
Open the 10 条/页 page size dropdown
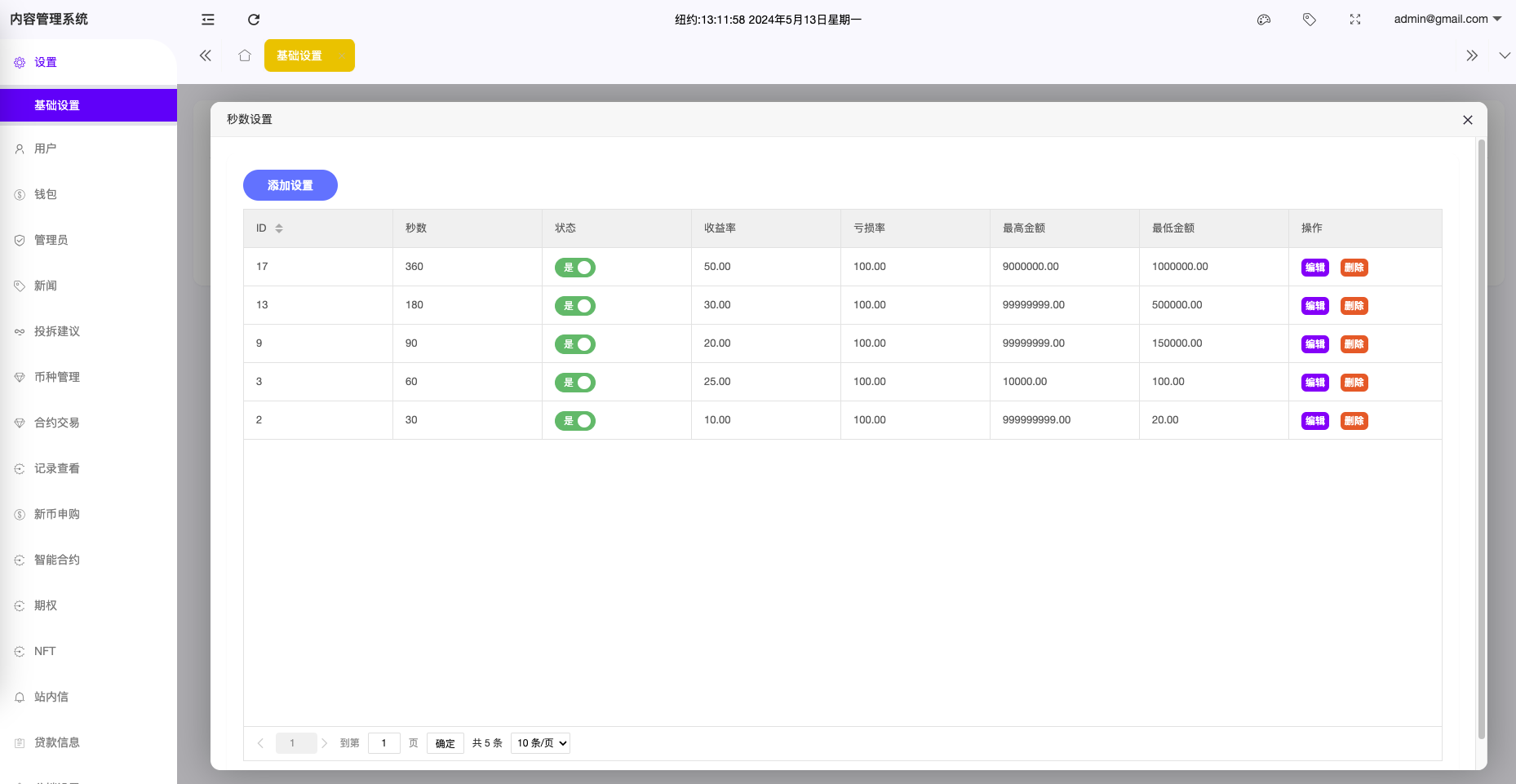(x=540, y=743)
